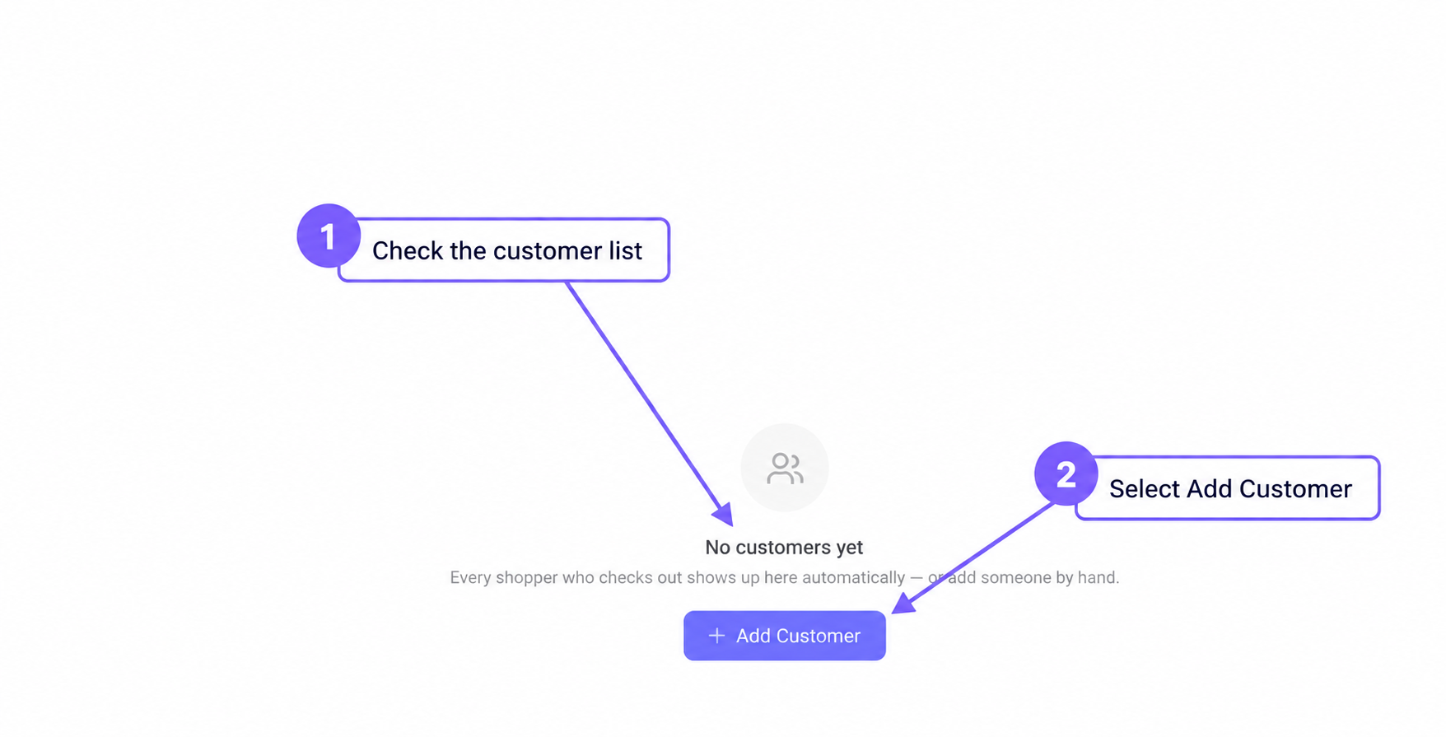This screenshot has width=1446, height=737.
Task: Click the gray circle behind the people icon
Action: 784,467
